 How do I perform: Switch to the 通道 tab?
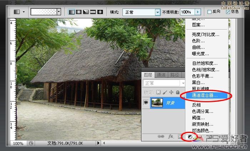[161, 75]
